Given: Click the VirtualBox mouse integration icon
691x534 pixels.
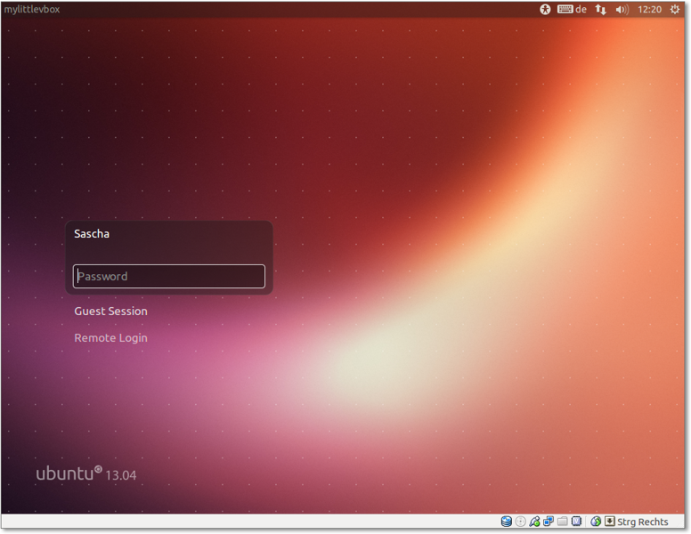Looking at the screenshot, I should [595, 522].
